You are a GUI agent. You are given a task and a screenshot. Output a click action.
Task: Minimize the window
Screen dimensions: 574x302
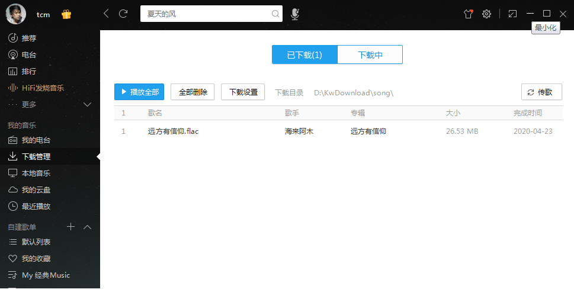pos(530,14)
